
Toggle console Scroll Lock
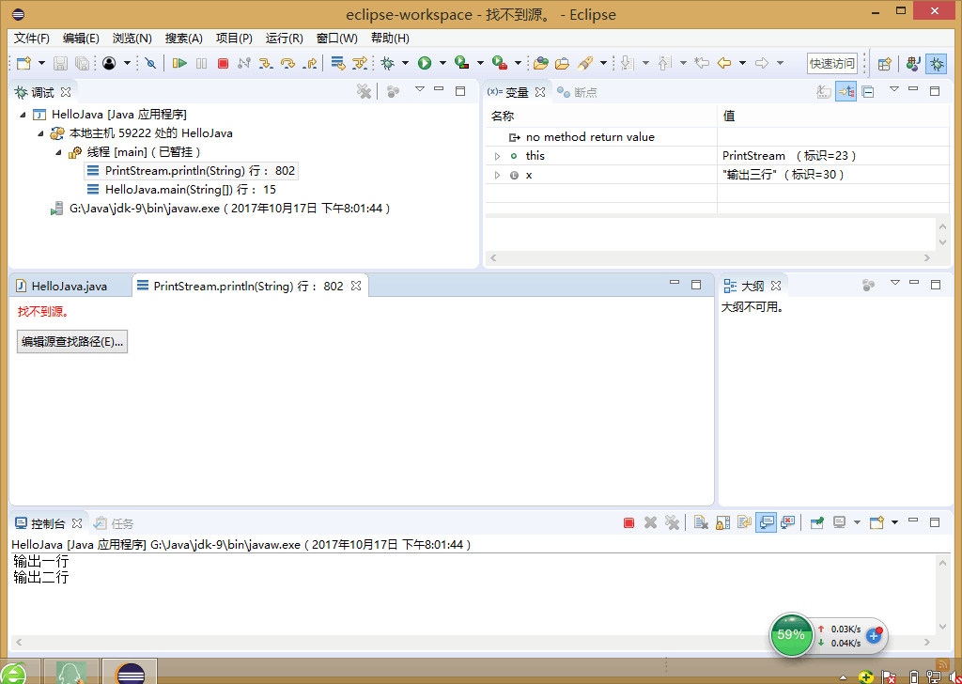pos(722,522)
